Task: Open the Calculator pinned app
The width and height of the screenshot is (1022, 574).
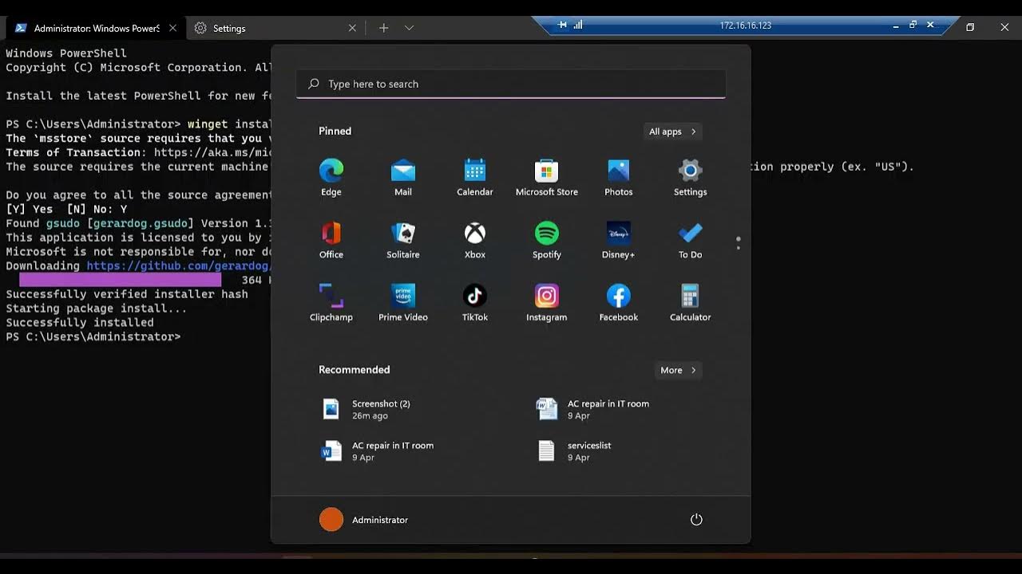Action: [x=691, y=303]
